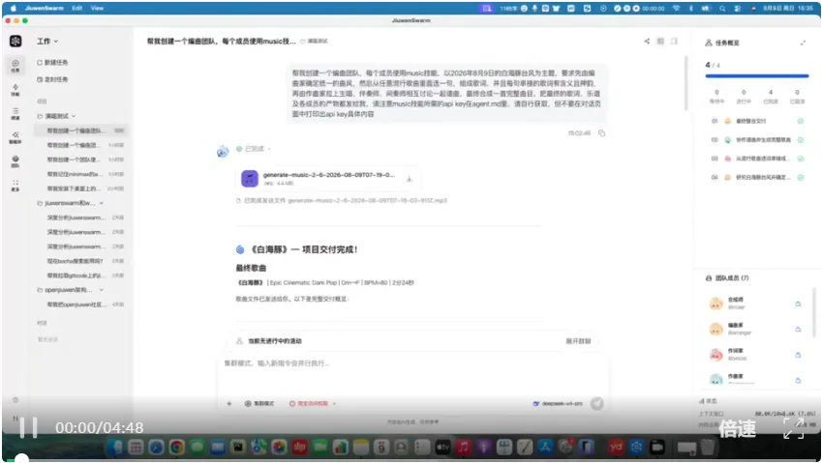Open the 技能 skills icon in the left rail
822x463 pixels.
tap(15, 90)
